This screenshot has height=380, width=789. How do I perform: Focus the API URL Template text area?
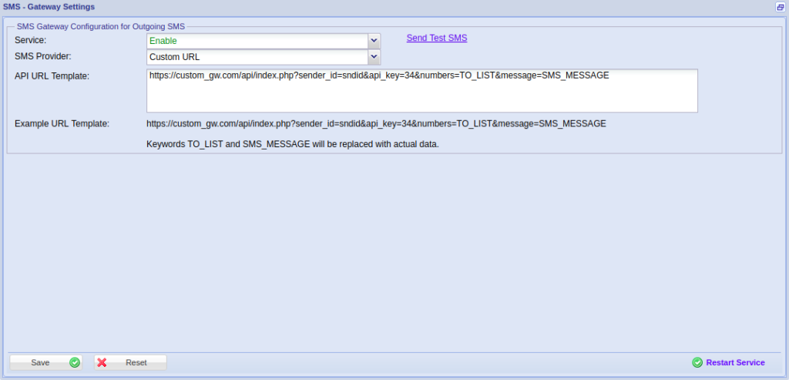coord(421,91)
